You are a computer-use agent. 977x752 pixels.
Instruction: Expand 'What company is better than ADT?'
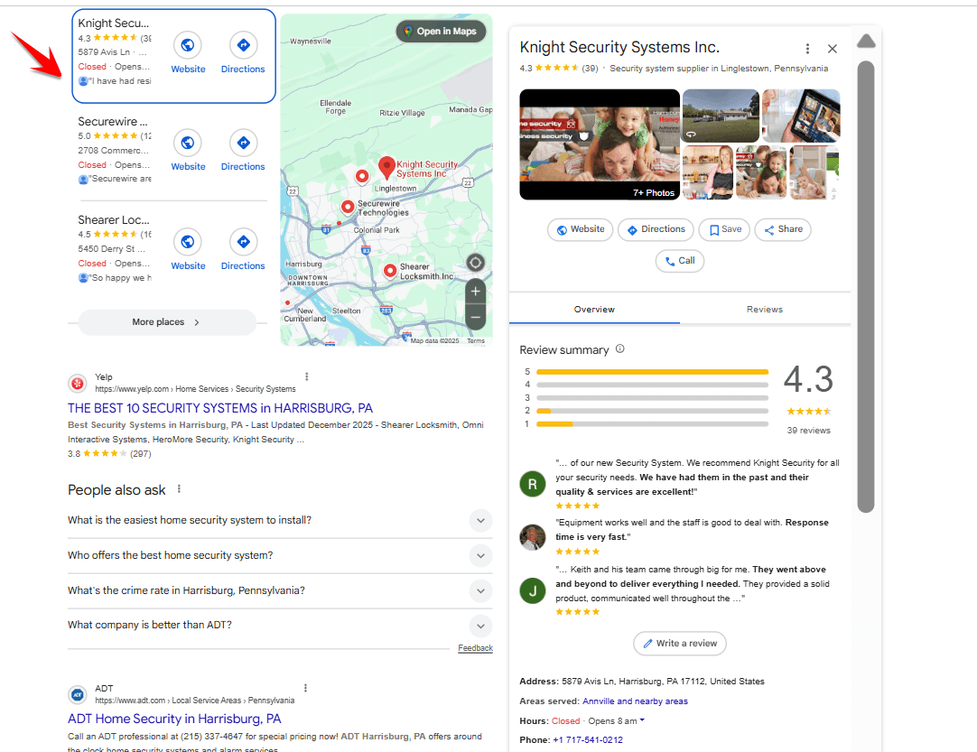point(480,626)
